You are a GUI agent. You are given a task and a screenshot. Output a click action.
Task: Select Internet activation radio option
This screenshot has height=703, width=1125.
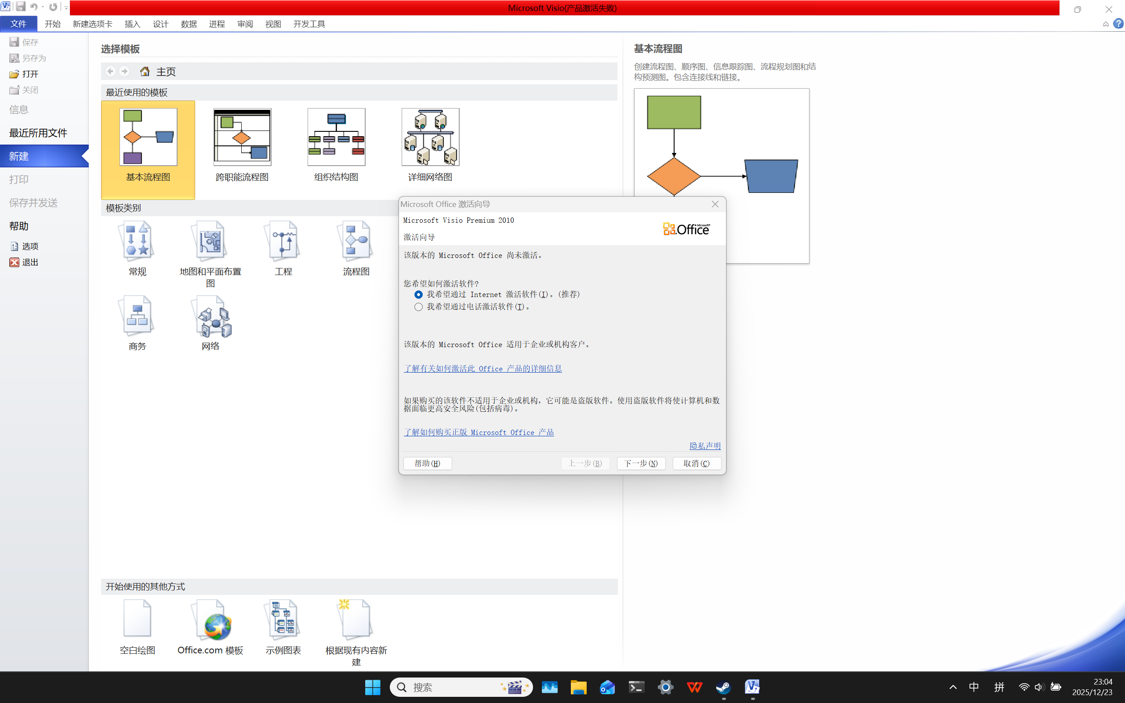(418, 294)
